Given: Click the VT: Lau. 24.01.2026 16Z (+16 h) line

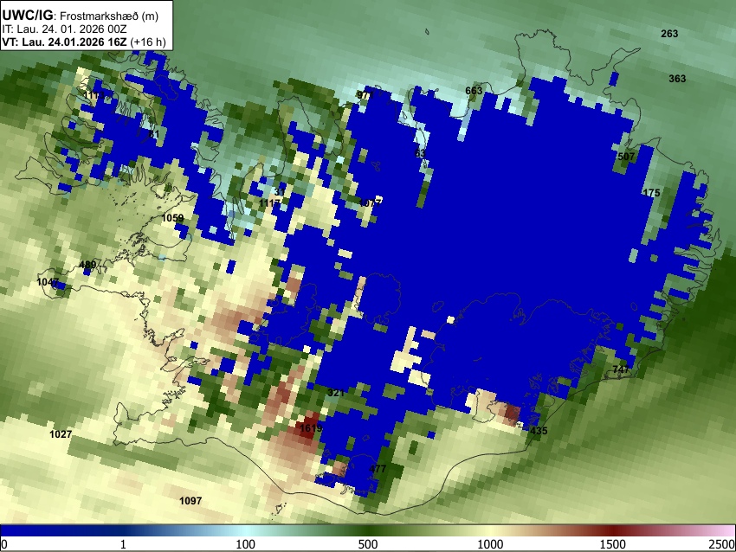Looking at the screenshot, I should coord(84,42).
